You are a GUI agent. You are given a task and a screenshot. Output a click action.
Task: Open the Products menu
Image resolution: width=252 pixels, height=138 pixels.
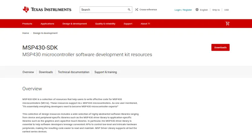point(27,24)
